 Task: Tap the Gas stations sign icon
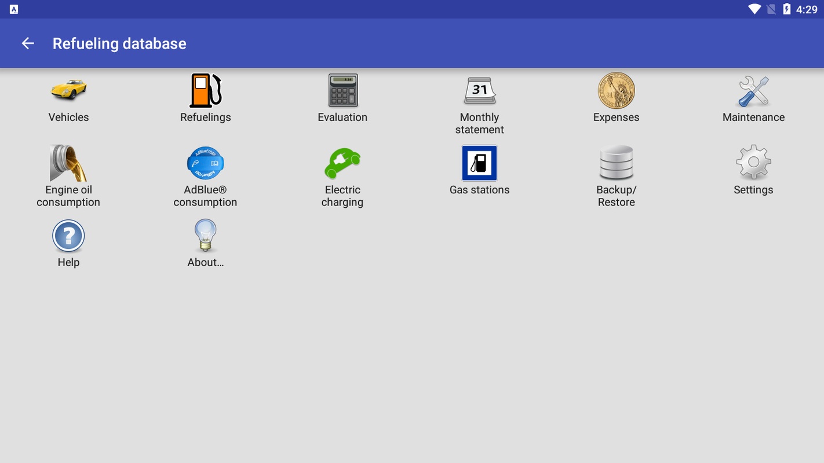[479, 163]
